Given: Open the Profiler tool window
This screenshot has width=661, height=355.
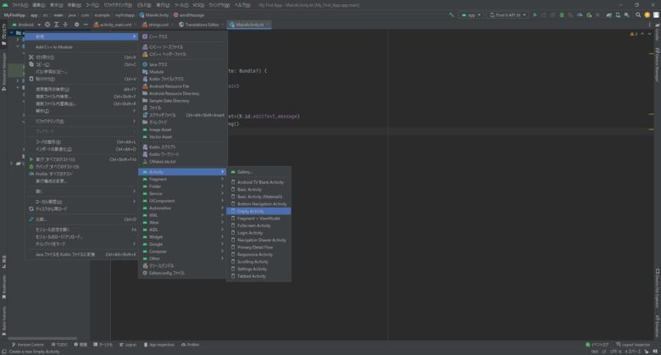Looking at the screenshot, I should click(x=190, y=345).
